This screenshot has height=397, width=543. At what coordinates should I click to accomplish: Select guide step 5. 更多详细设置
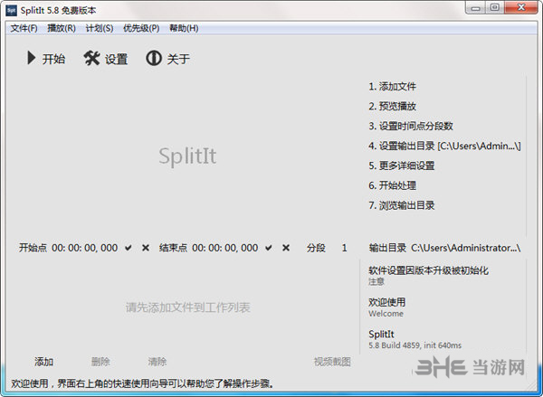[x=402, y=165]
